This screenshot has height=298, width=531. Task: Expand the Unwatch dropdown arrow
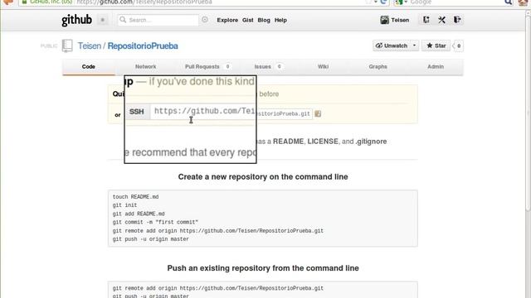pos(414,46)
